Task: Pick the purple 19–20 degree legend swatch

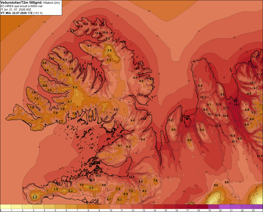Action: tap(214, 207)
